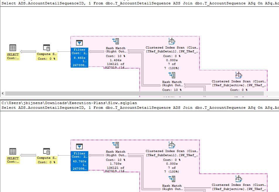
Task: Click TRef_SubDetail Clustered Index Scan icon in Slow.sqlplan
Action: [x=172, y=145]
